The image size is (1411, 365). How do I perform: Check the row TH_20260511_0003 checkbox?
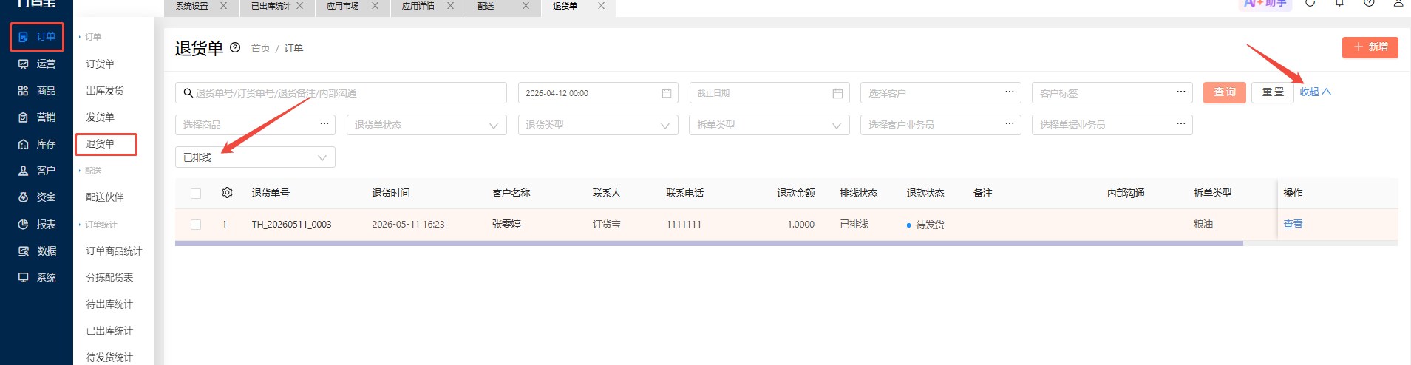coord(196,225)
